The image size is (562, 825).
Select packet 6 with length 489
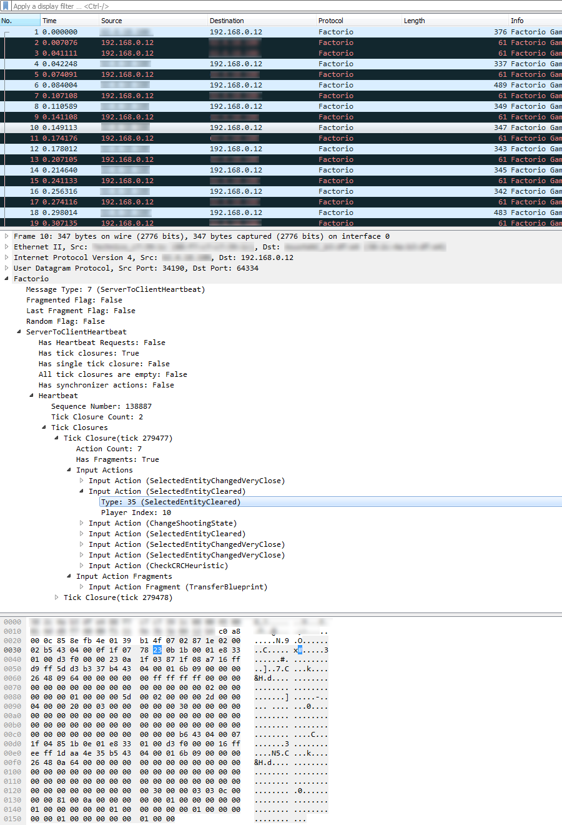[x=281, y=85]
